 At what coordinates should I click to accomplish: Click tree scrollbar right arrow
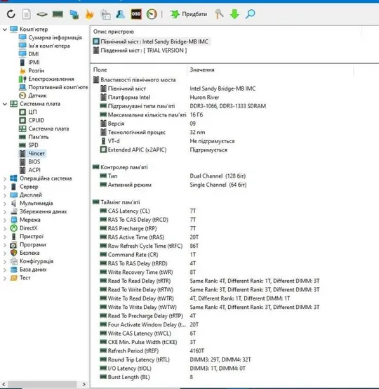(x=84, y=384)
